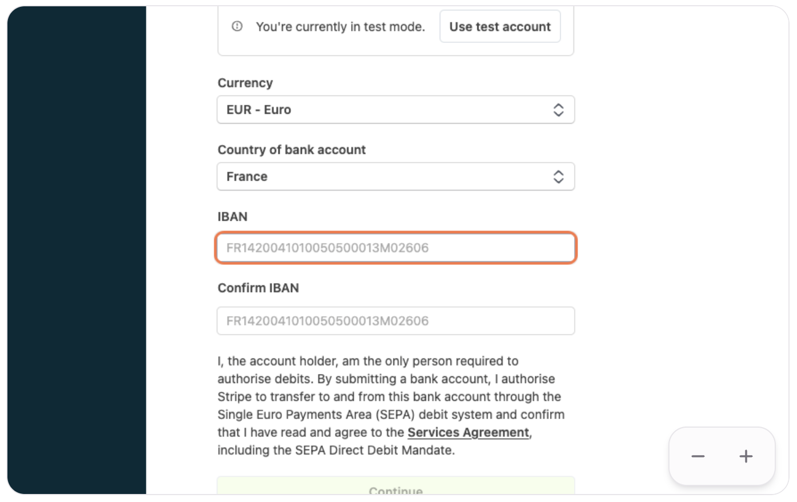Click the dark sidebar panel
797x502 pixels.
77,250
